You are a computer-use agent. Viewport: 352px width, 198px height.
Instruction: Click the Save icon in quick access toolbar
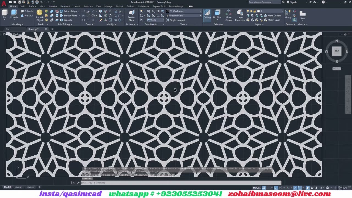click(x=19, y=2)
